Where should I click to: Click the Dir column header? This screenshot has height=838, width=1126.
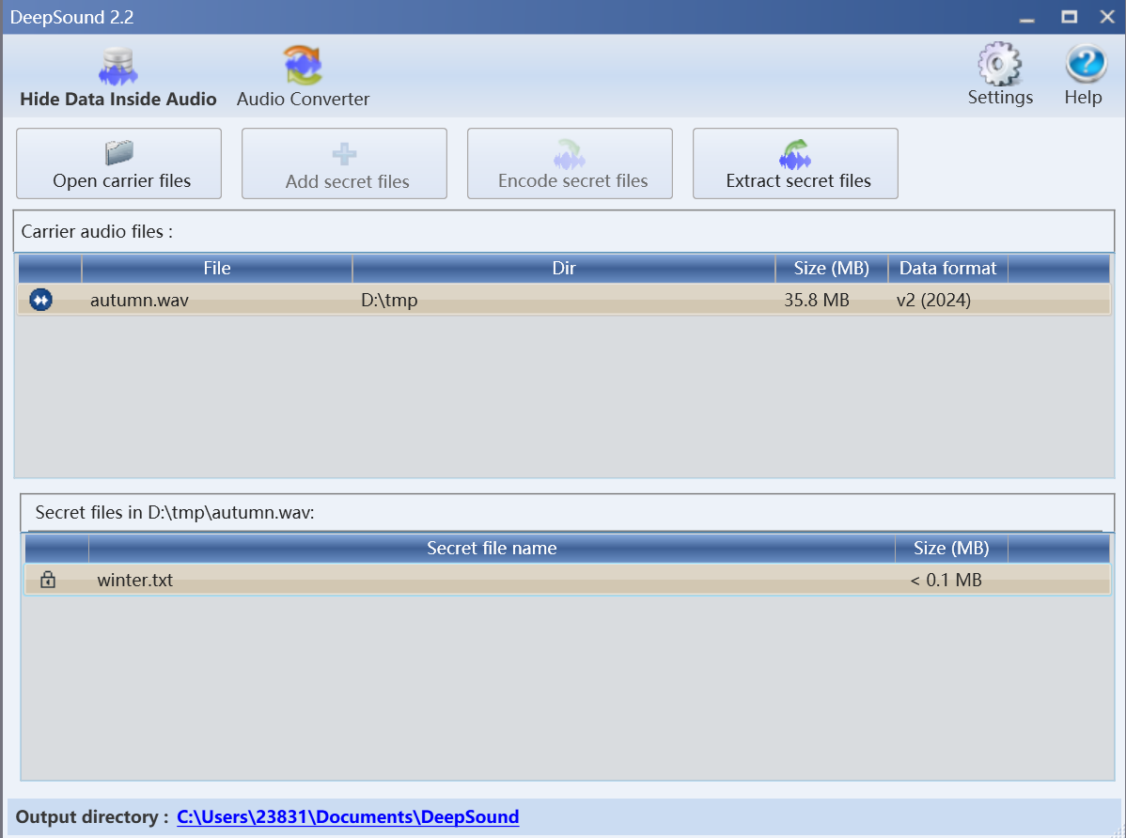564,269
